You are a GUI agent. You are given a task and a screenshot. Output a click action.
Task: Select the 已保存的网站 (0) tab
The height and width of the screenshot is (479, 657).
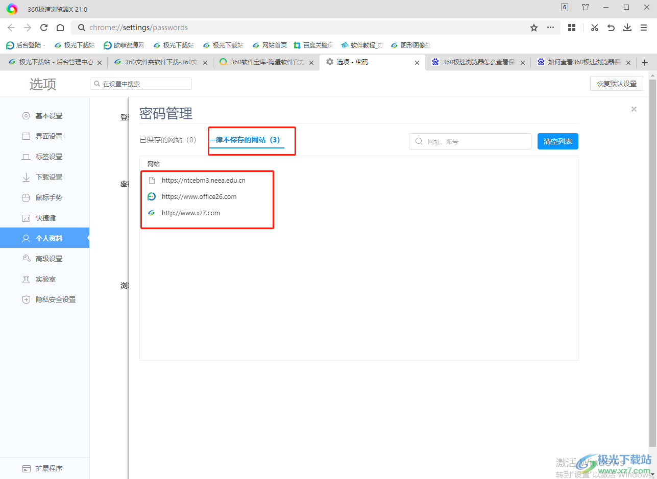(x=168, y=140)
